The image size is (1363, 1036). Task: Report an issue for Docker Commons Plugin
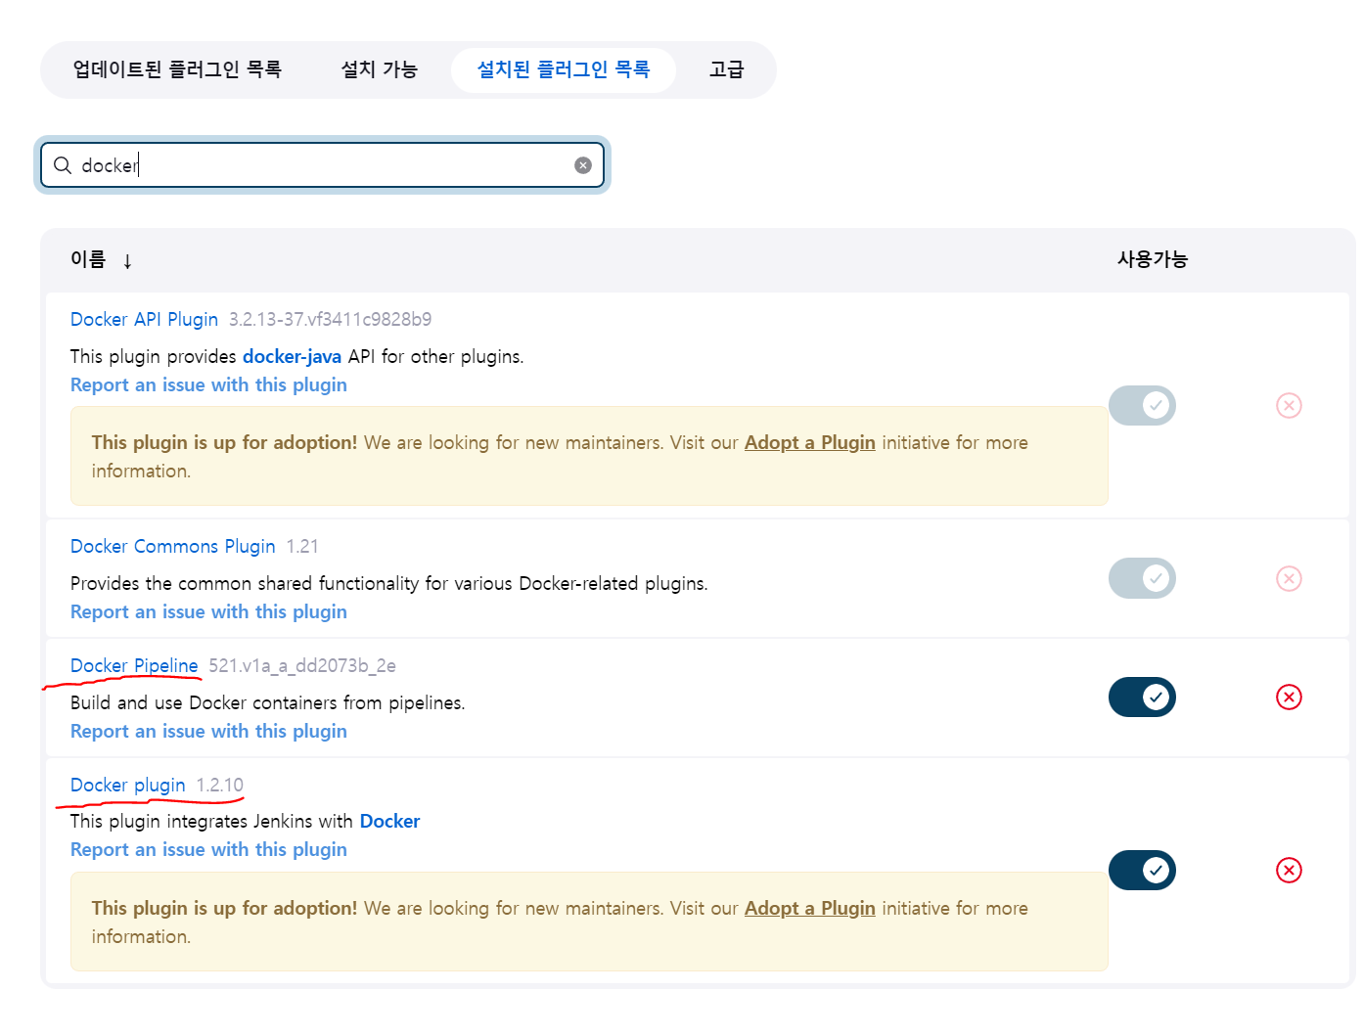(208, 611)
